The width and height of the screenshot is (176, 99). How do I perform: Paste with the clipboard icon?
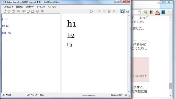(32, 11)
